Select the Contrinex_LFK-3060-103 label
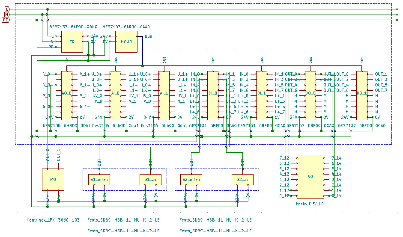 [x=53, y=220]
